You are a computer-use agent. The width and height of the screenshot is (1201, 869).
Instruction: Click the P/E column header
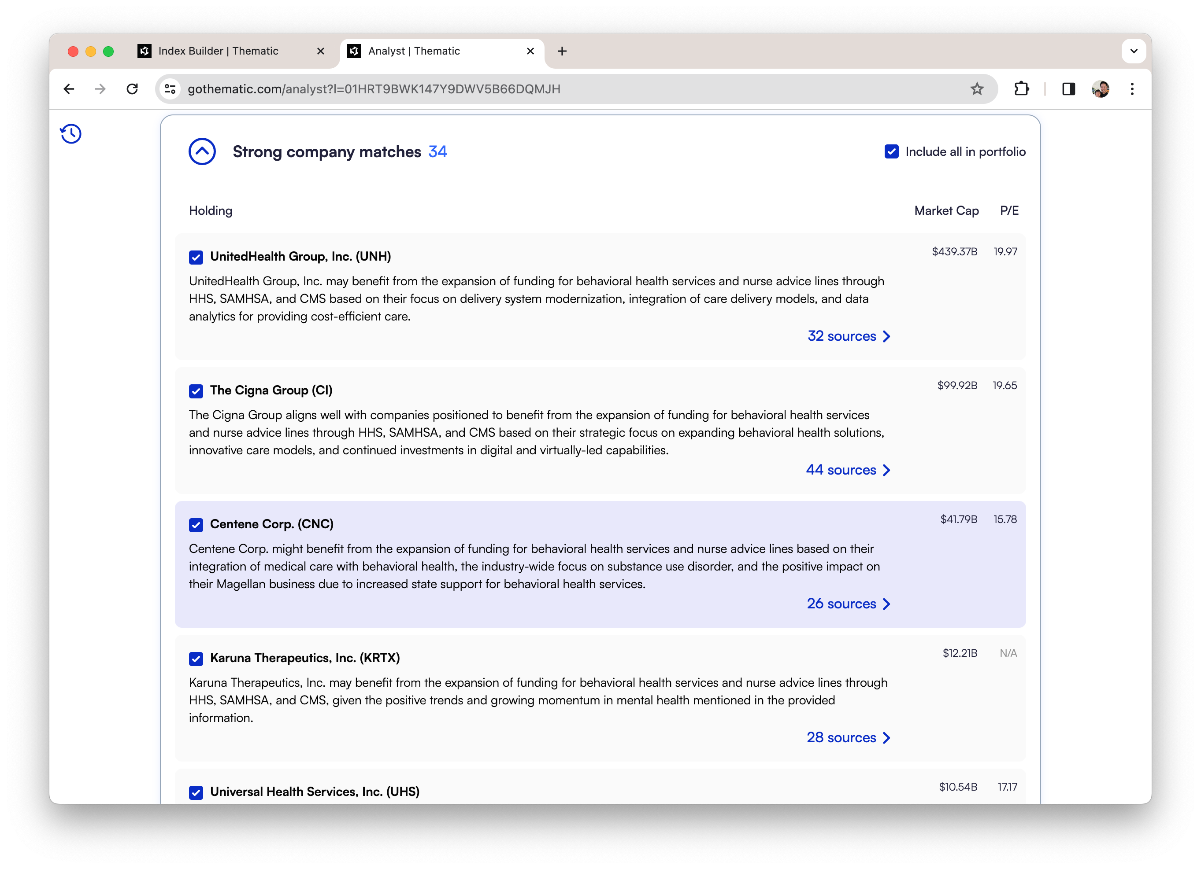[1009, 210]
